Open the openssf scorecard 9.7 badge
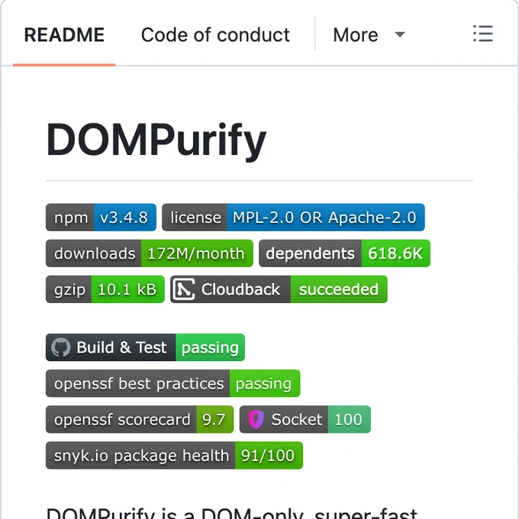 [x=140, y=419]
